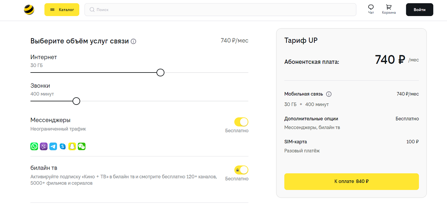Screen dimensions: 447x208
Task: Focus the Поиск search field
Action: (221, 10)
